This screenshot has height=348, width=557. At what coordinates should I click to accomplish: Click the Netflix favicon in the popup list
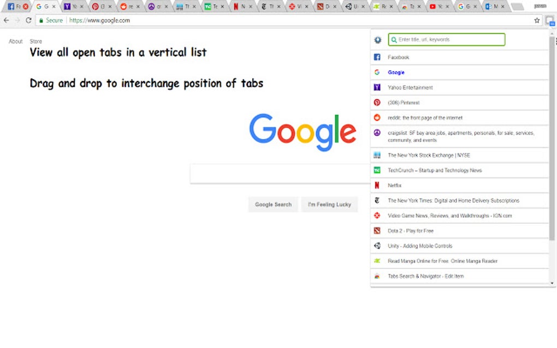[377, 185]
